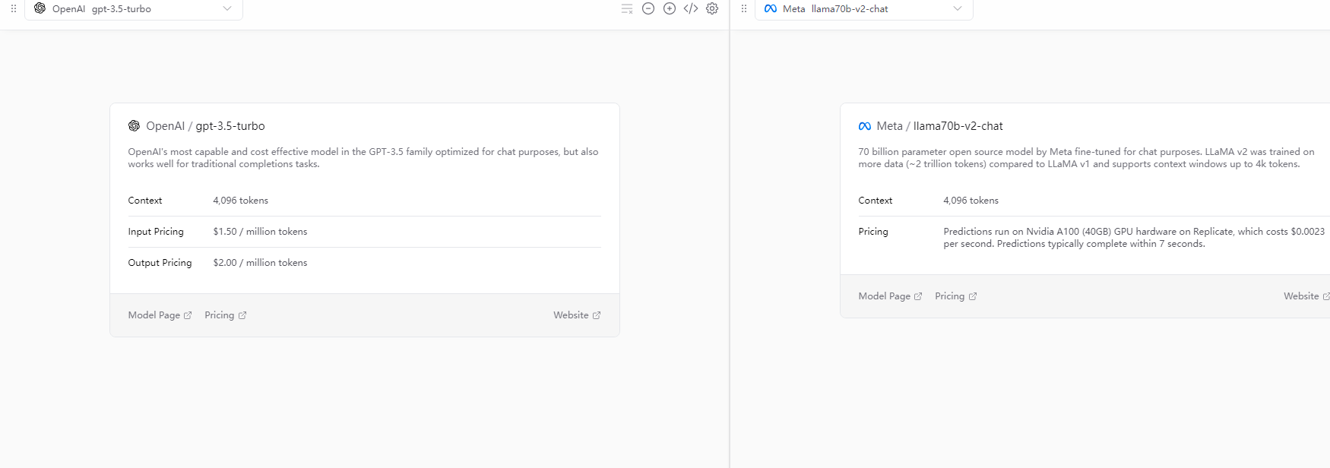Click the 'Pricing' row label in the Meta card
1330x468 pixels.
(873, 232)
